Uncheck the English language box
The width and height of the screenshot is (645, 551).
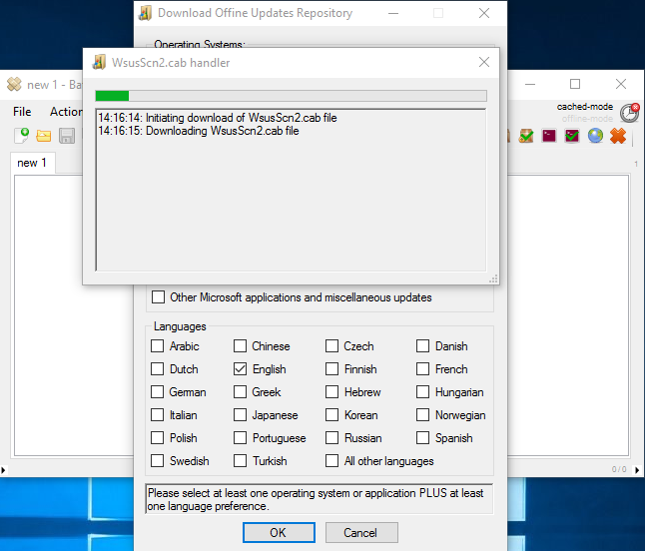coord(240,369)
